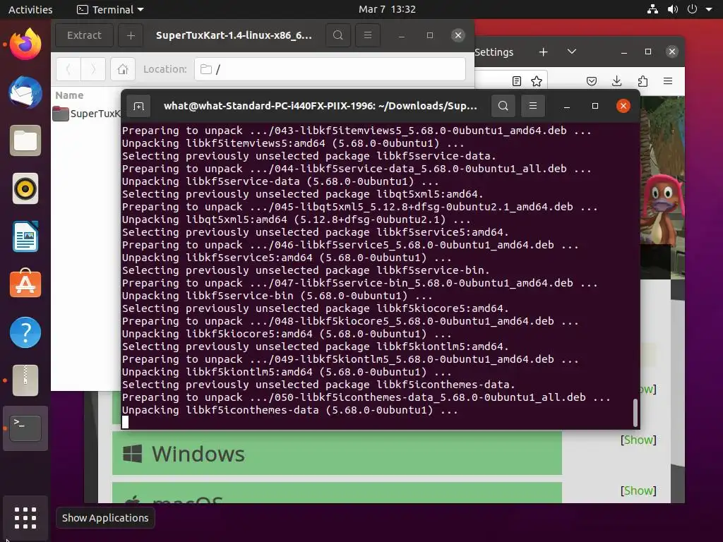Open Archive Manager hamburger menu
This screenshot has width=723, height=542.
coord(368,35)
